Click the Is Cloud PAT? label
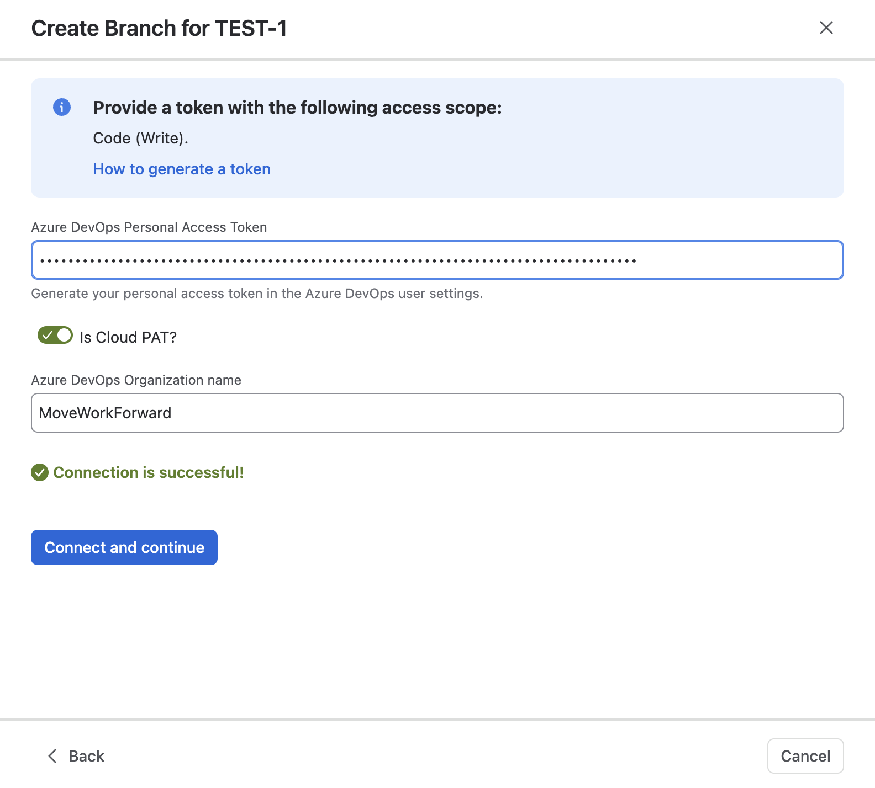 pyautogui.click(x=128, y=337)
